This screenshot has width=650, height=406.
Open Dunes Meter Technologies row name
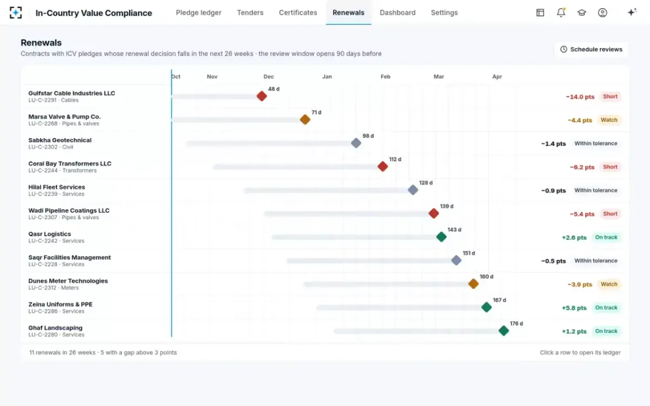(x=68, y=281)
